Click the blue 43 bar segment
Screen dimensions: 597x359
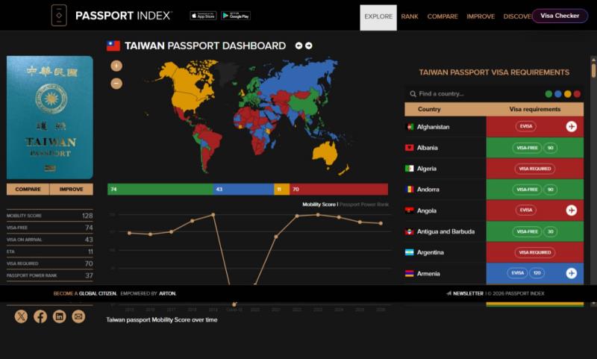pos(243,190)
